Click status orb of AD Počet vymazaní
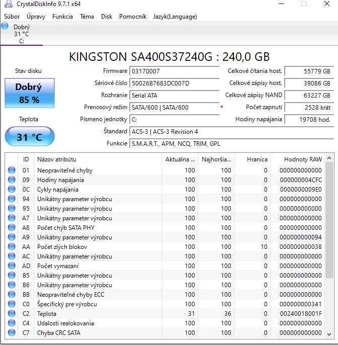The image size is (338, 345). (12, 266)
